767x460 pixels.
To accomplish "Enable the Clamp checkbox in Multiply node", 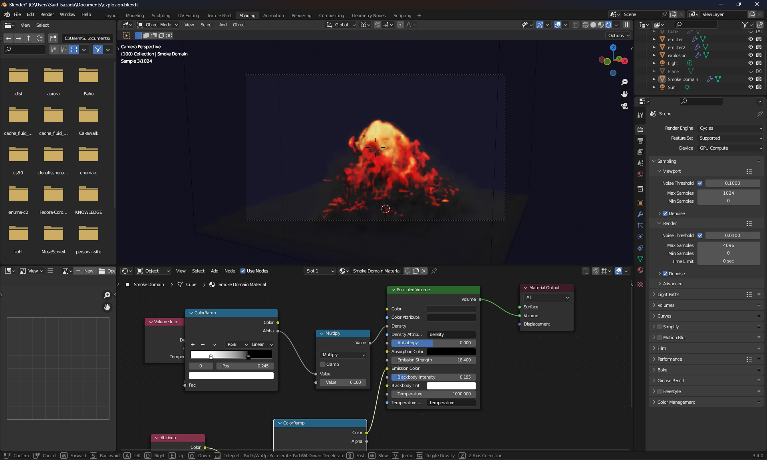I will 323,364.
